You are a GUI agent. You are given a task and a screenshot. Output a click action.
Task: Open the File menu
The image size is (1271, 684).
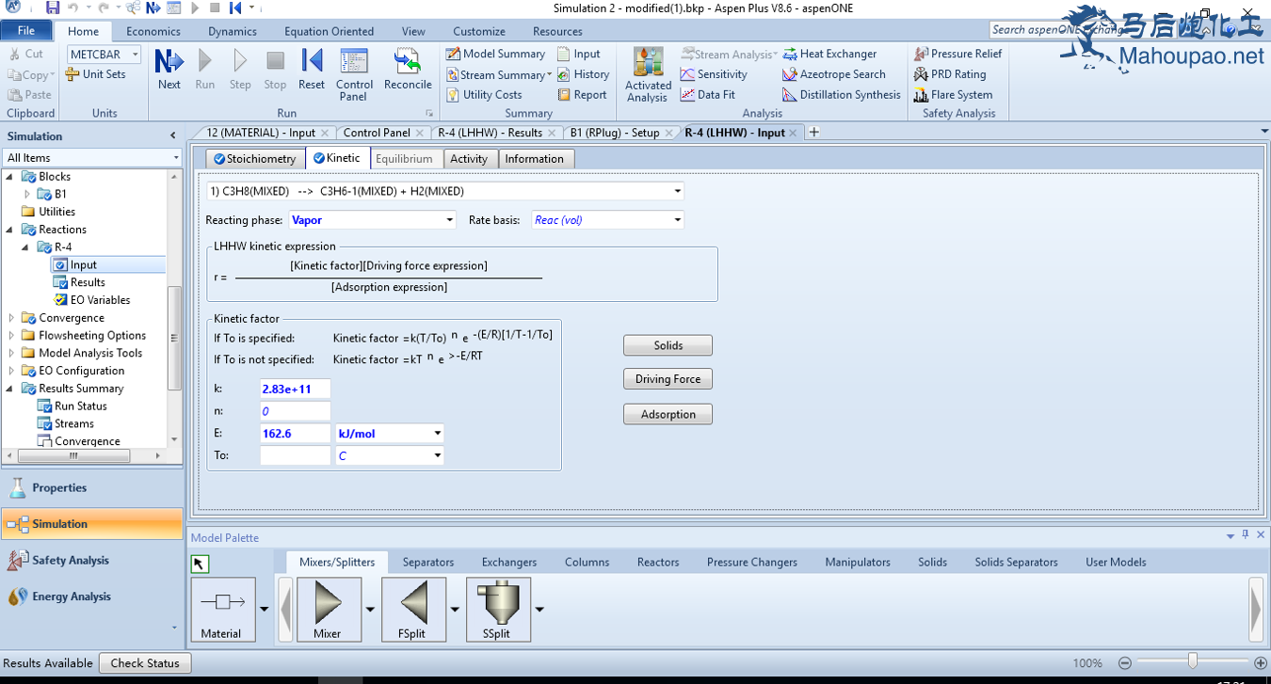tap(26, 31)
